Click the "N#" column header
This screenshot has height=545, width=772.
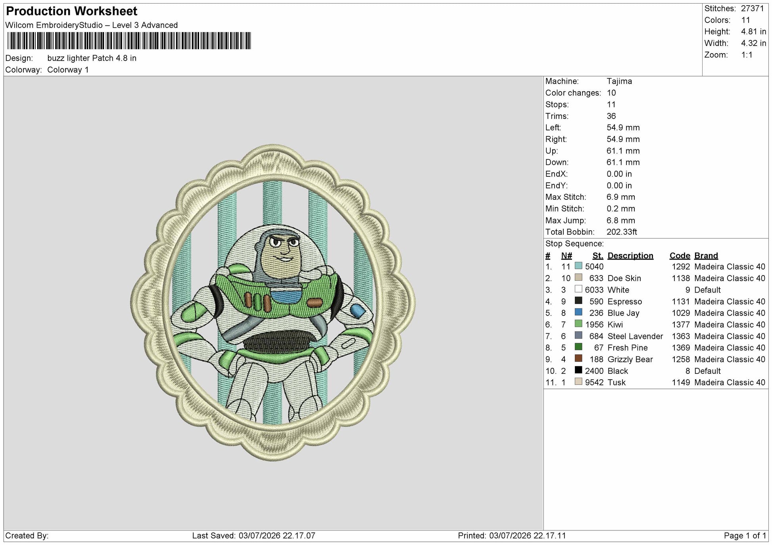(x=567, y=256)
